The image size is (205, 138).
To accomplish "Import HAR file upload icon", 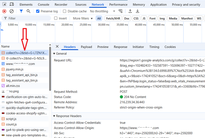I will coord(130,11).
